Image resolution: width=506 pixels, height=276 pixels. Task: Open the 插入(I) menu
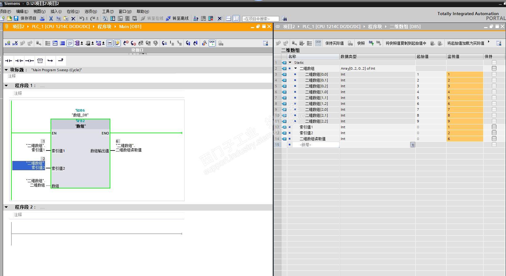point(56,11)
